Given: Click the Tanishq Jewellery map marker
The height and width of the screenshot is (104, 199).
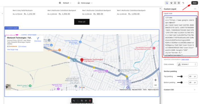Looking at the screenshot, I should click(80, 42).
